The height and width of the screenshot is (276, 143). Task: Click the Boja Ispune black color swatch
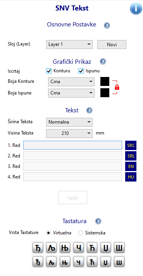(x=105, y=93)
